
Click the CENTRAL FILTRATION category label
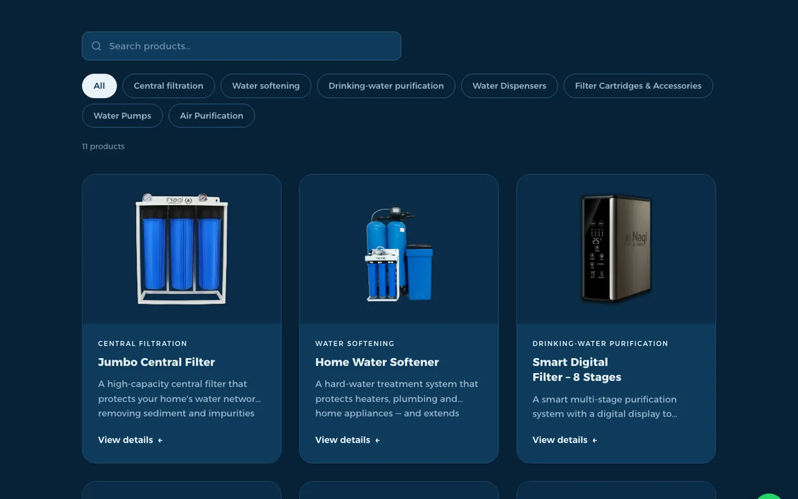pos(142,343)
